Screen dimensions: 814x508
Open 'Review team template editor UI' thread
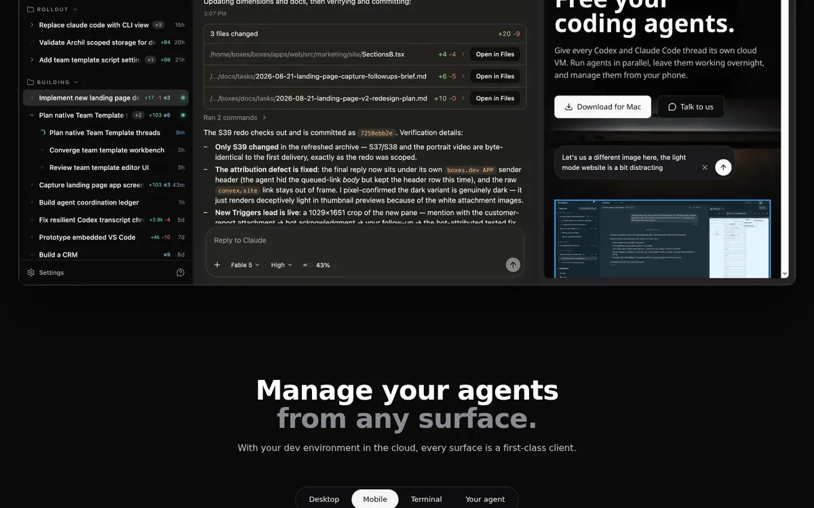coord(105,167)
